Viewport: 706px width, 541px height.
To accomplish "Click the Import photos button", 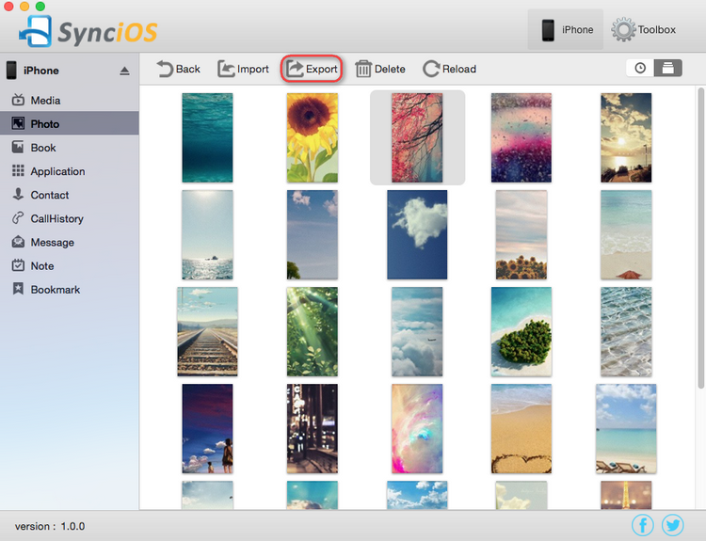I will click(x=243, y=69).
